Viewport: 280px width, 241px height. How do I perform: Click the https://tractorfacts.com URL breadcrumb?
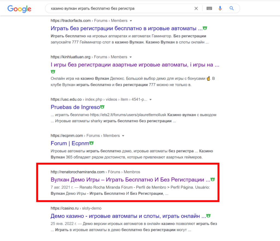pyautogui.click(x=89, y=21)
